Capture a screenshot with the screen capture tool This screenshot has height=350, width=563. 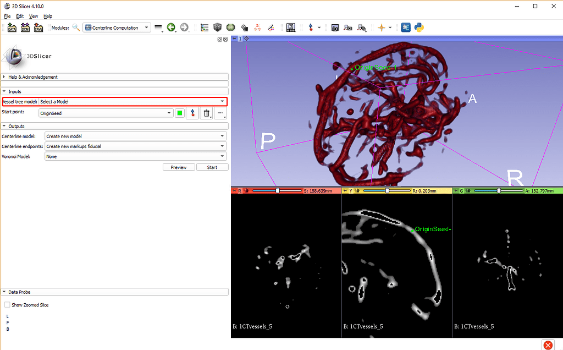[x=335, y=28]
